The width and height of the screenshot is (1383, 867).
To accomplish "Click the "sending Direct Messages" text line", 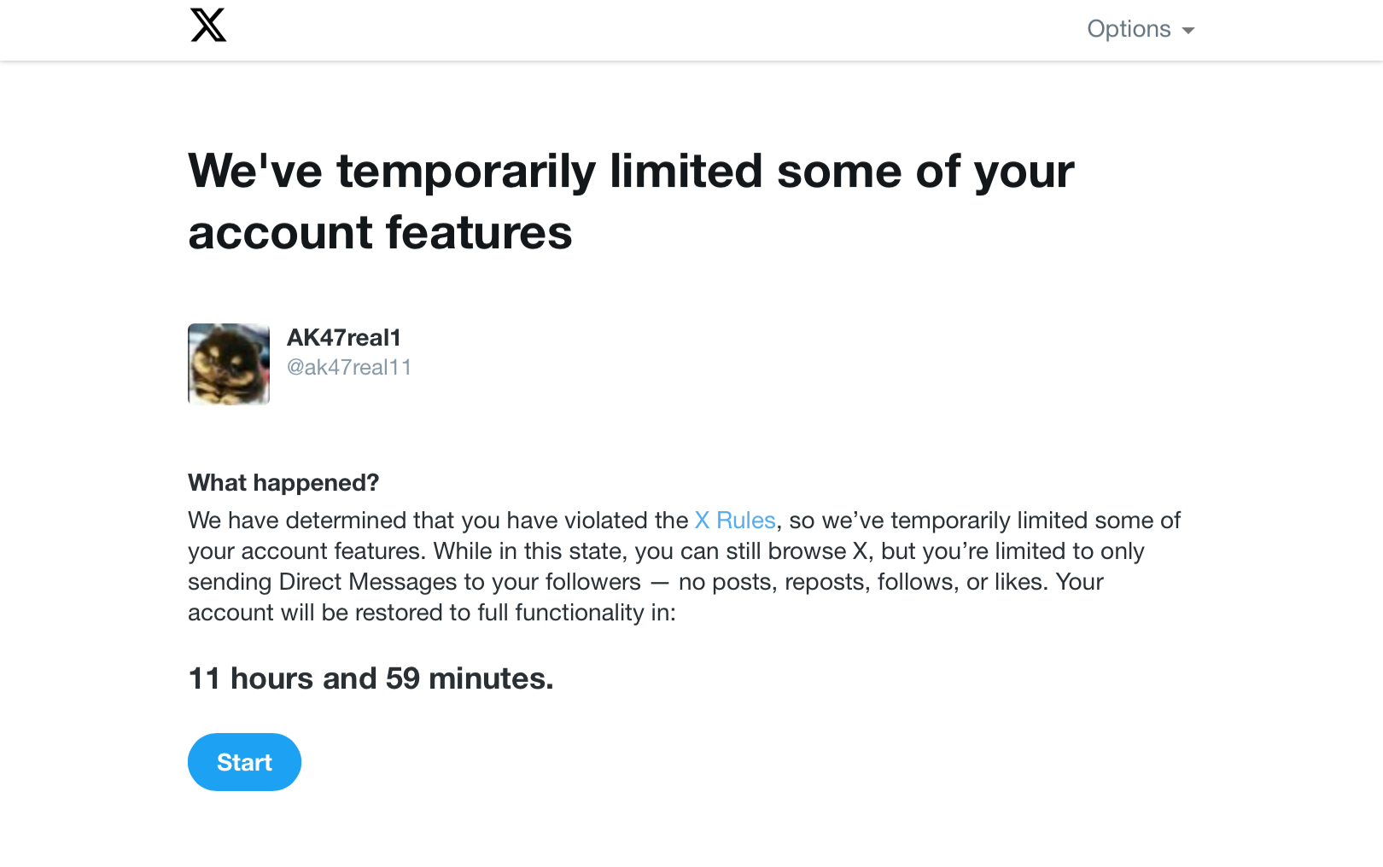I will tap(414, 582).
